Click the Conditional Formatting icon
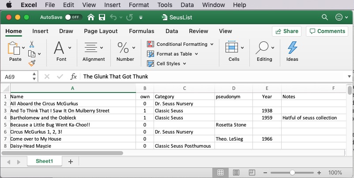Viewport: 354px width, 178px height. [x=151, y=44]
